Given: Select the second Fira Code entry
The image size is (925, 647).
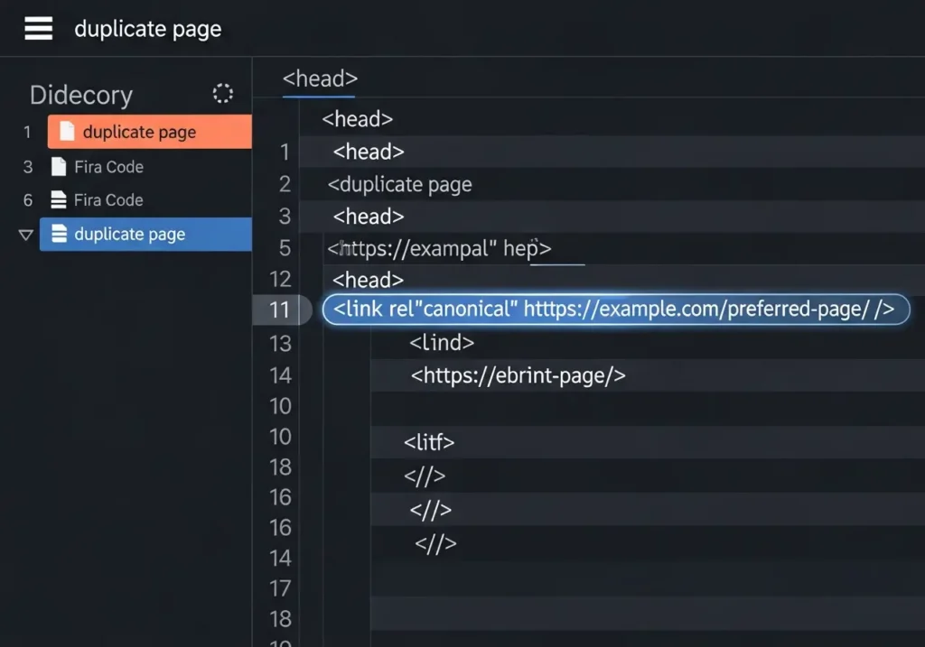Looking at the screenshot, I should coord(108,200).
